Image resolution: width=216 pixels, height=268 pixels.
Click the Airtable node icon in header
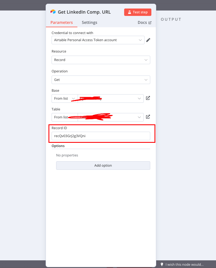[x=53, y=12]
